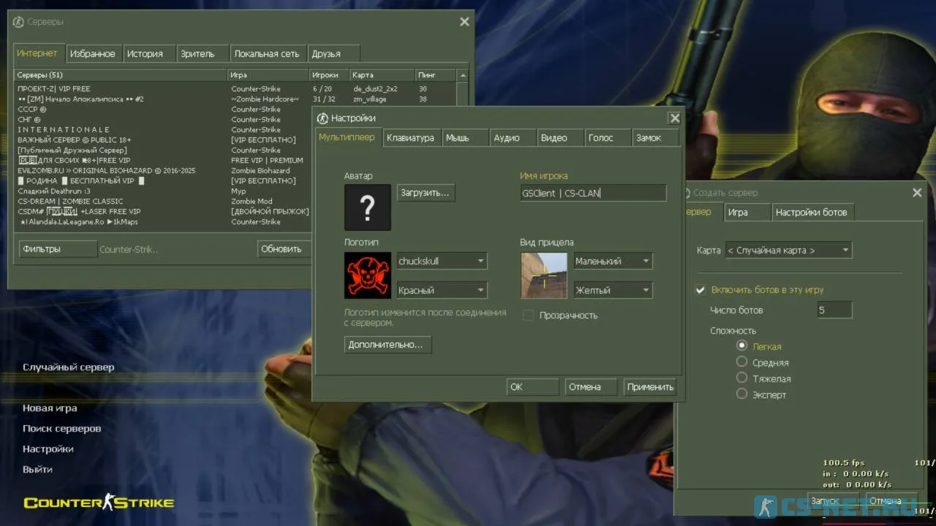Select the Мультиплеер tab
Screen dimensions: 936x526
pyautogui.click(x=348, y=137)
